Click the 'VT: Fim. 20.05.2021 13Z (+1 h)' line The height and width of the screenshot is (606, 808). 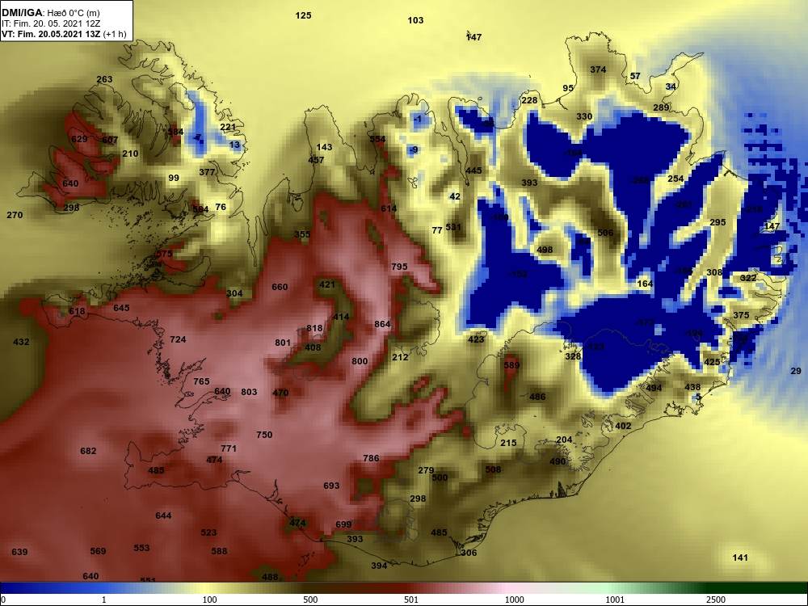click(64, 34)
